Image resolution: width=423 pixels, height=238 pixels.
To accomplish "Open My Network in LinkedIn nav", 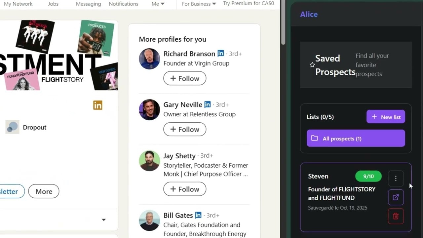I will click(18, 4).
